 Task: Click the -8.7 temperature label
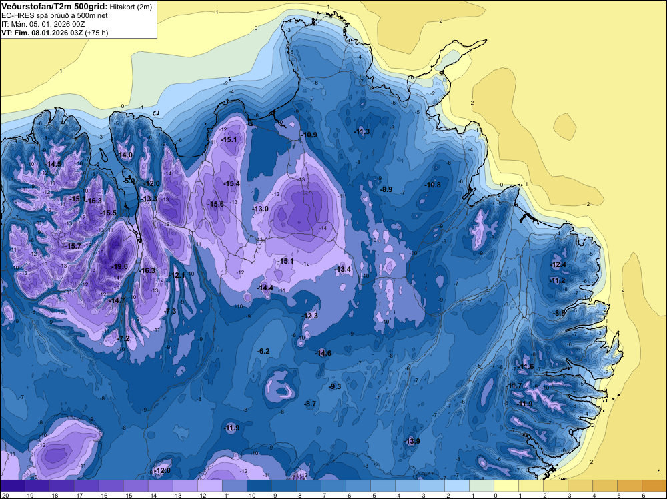(x=311, y=404)
